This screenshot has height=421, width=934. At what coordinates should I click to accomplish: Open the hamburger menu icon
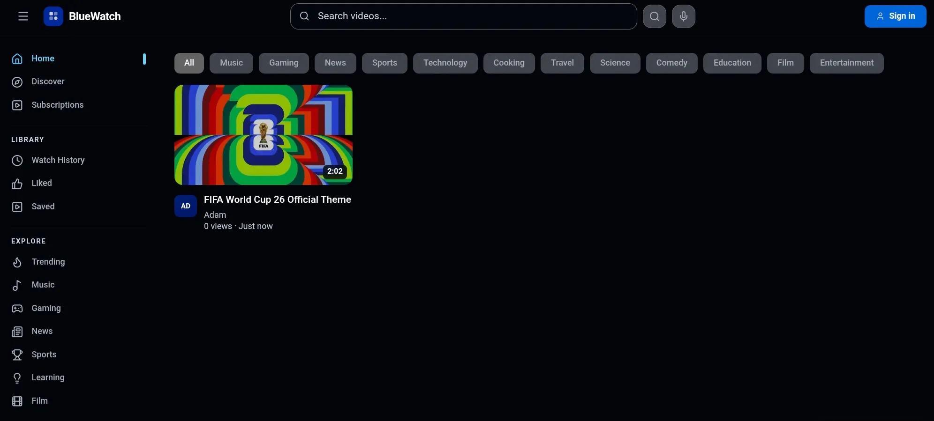pos(23,16)
